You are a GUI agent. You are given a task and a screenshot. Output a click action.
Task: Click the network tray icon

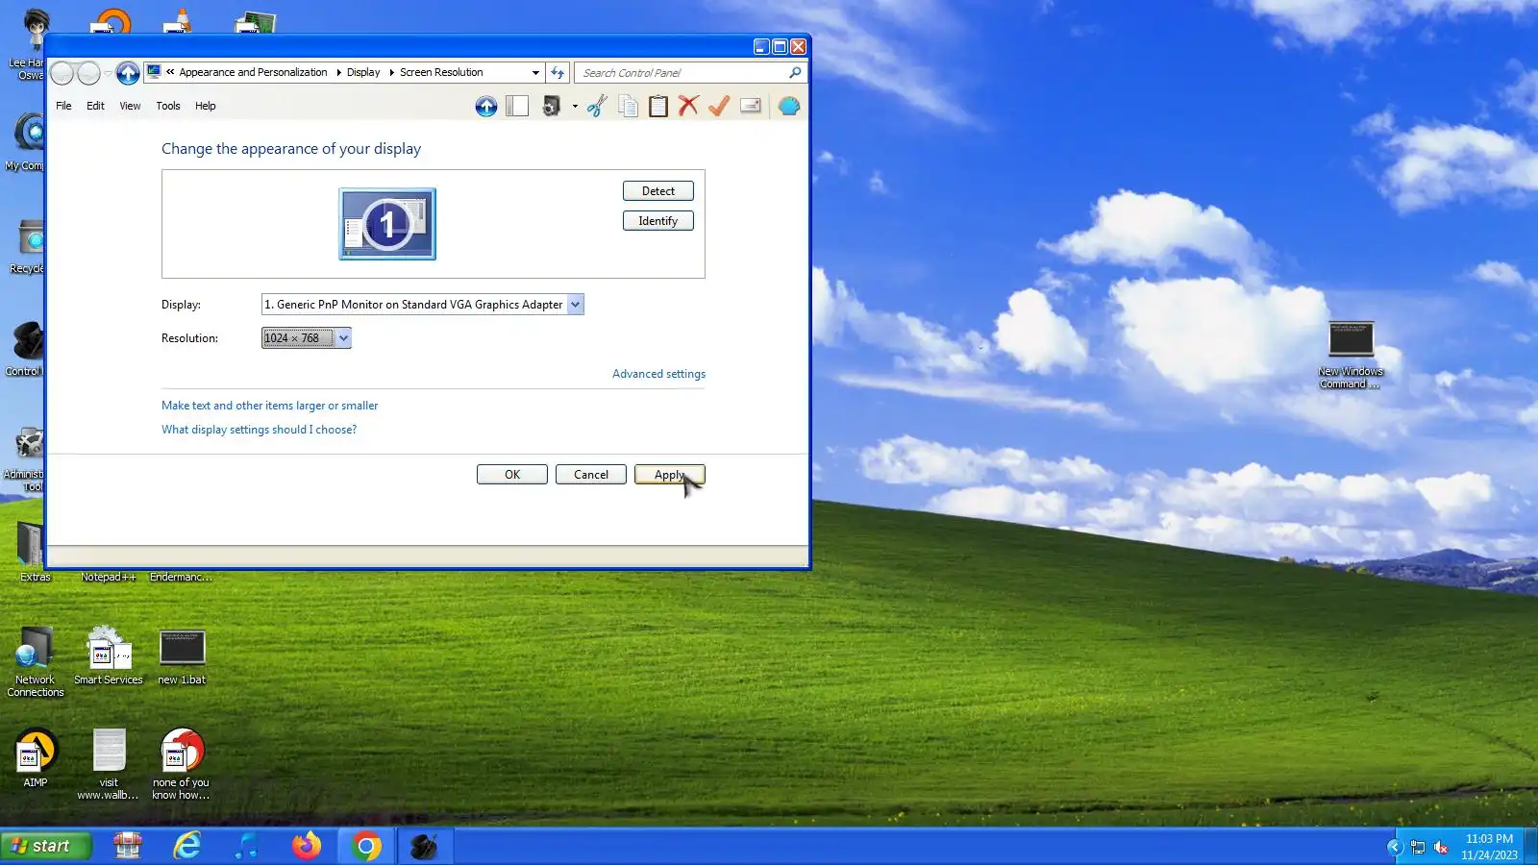coord(1418,847)
